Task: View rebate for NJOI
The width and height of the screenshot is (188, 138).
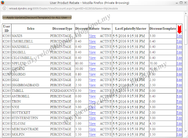Action: (x=92, y=107)
